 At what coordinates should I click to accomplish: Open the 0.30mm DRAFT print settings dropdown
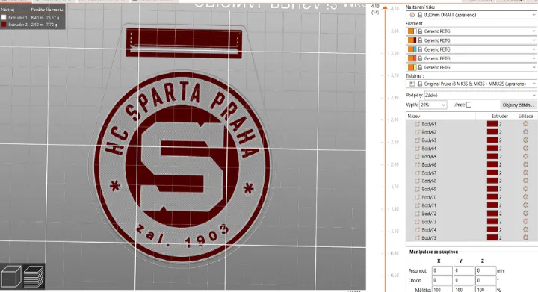[x=471, y=15]
